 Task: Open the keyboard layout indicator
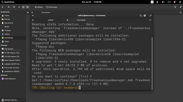152,2
